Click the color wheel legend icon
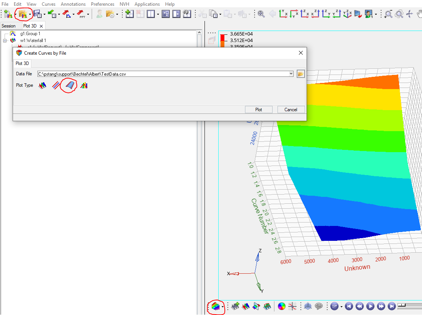422x315 pixels. pyautogui.click(x=281, y=306)
